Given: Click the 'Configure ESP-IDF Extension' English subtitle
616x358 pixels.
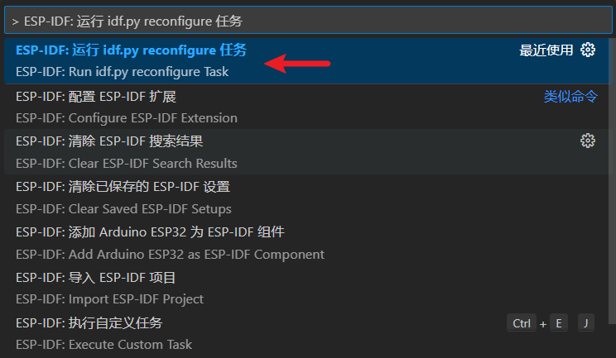Looking at the screenshot, I should pos(127,118).
